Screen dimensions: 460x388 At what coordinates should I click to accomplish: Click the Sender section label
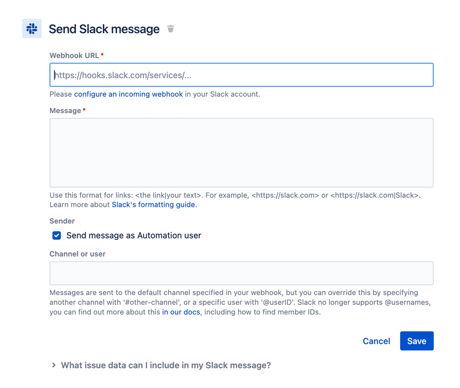tap(62, 221)
